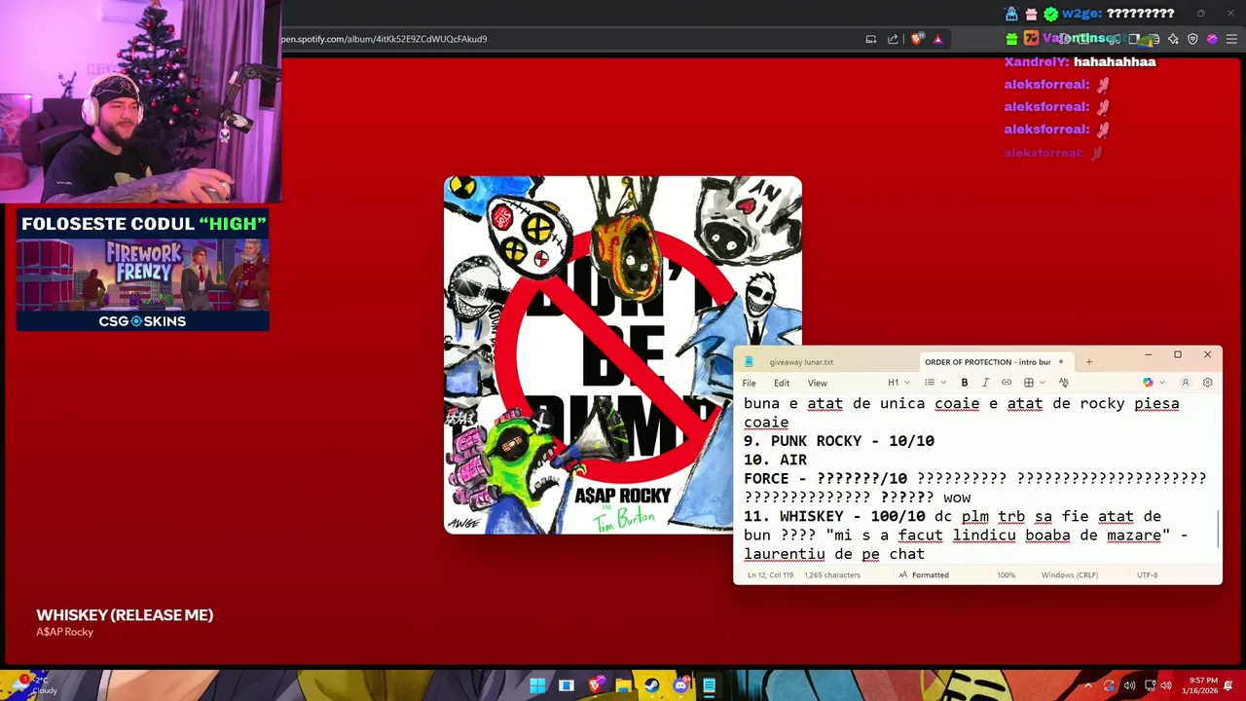1246x701 pixels.
Task: Insert a link with the Notepad link icon
Action: [x=1007, y=383]
